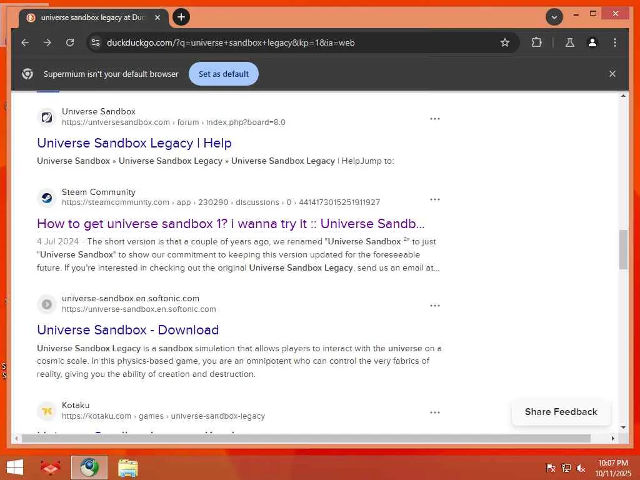Click Share Feedback button
Viewport: 640px width, 480px height.
pos(561,412)
